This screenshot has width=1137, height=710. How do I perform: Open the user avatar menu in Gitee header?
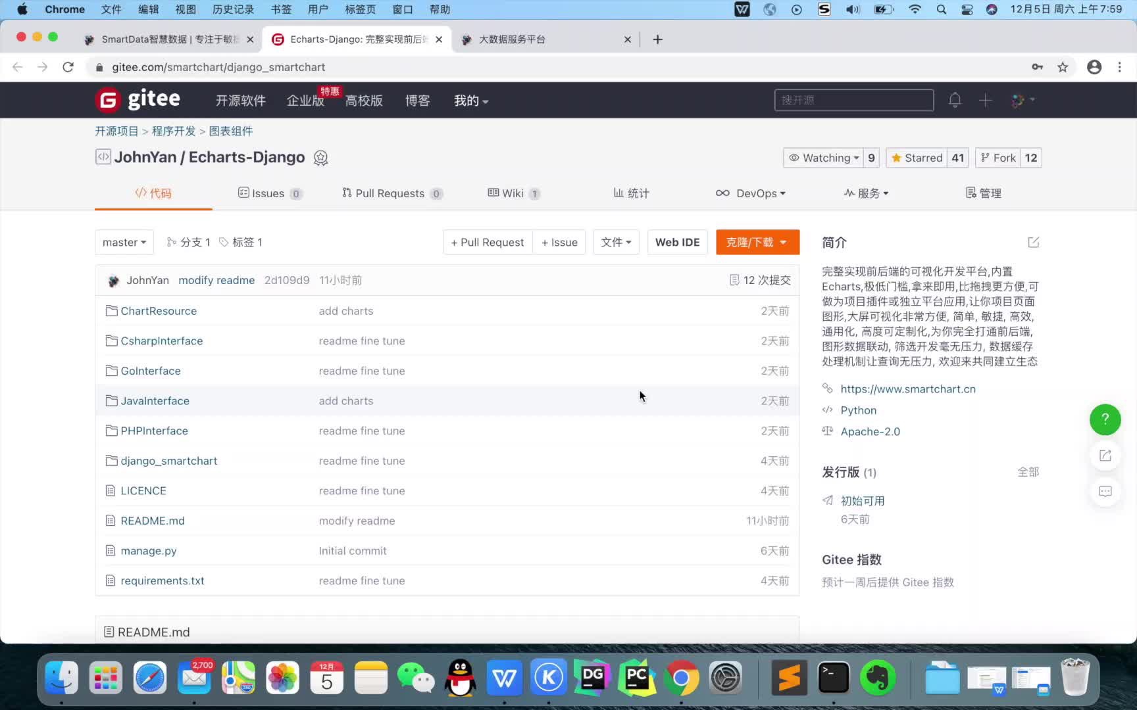coord(1023,100)
